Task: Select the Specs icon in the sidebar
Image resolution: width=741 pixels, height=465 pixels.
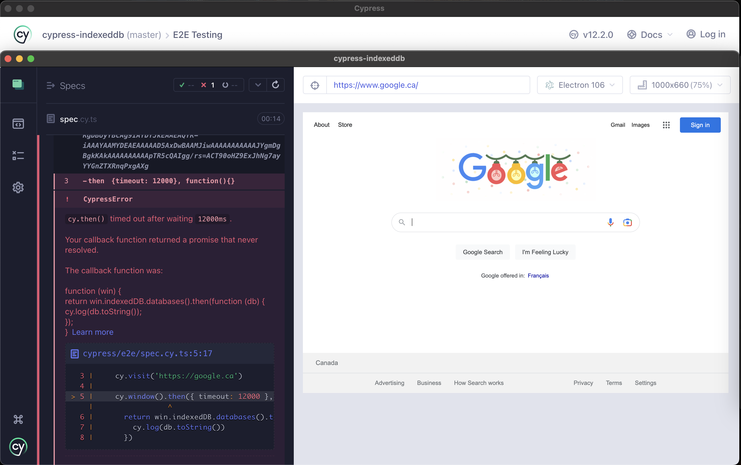Action: coord(18,85)
